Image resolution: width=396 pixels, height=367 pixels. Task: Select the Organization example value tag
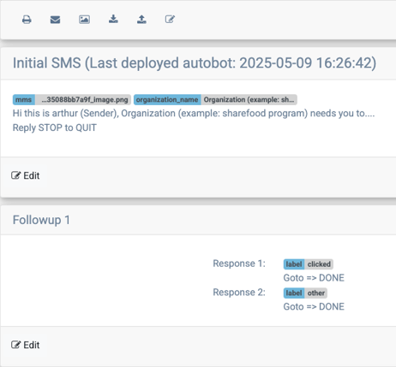point(249,99)
